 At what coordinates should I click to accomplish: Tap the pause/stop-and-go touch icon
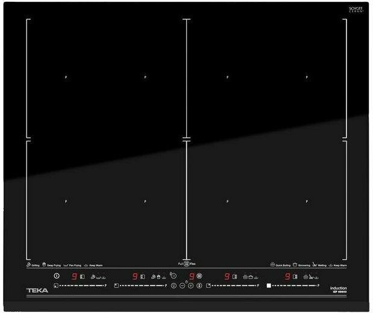(x=199, y=285)
